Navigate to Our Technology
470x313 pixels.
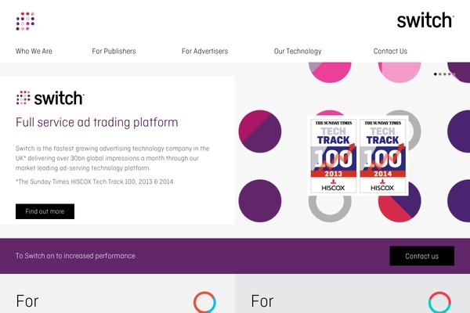coord(298,51)
